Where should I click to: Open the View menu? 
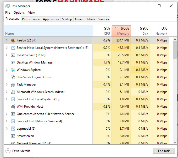31,13
